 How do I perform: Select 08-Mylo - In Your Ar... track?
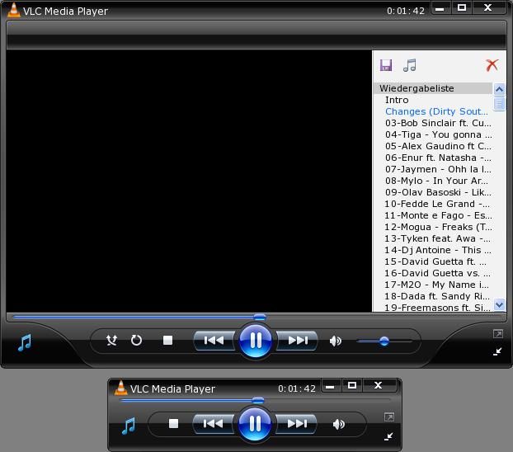tap(436, 181)
